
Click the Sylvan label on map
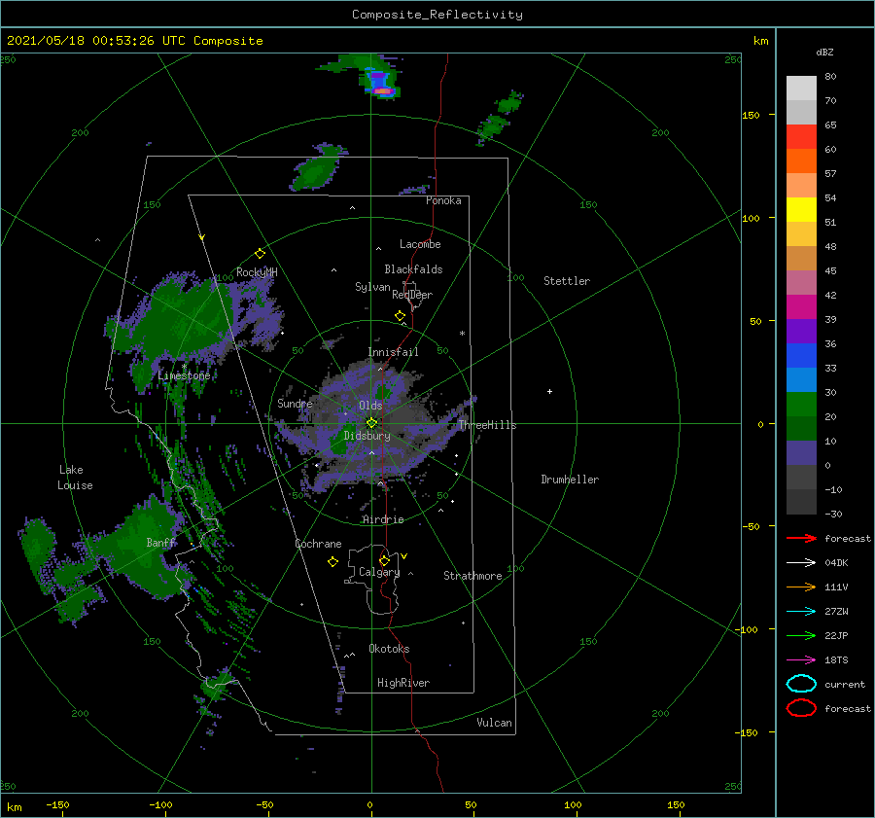pyautogui.click(x=372, y=287)
